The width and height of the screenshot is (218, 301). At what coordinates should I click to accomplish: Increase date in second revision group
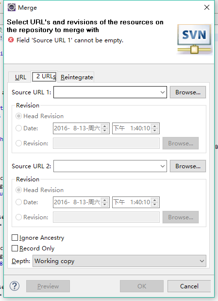click(104, 200)
